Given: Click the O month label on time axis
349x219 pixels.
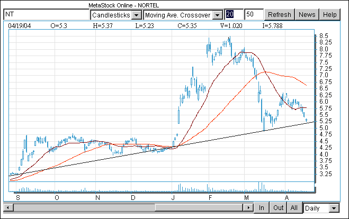Looking at the screenshot, I should [x=57, y=198].
